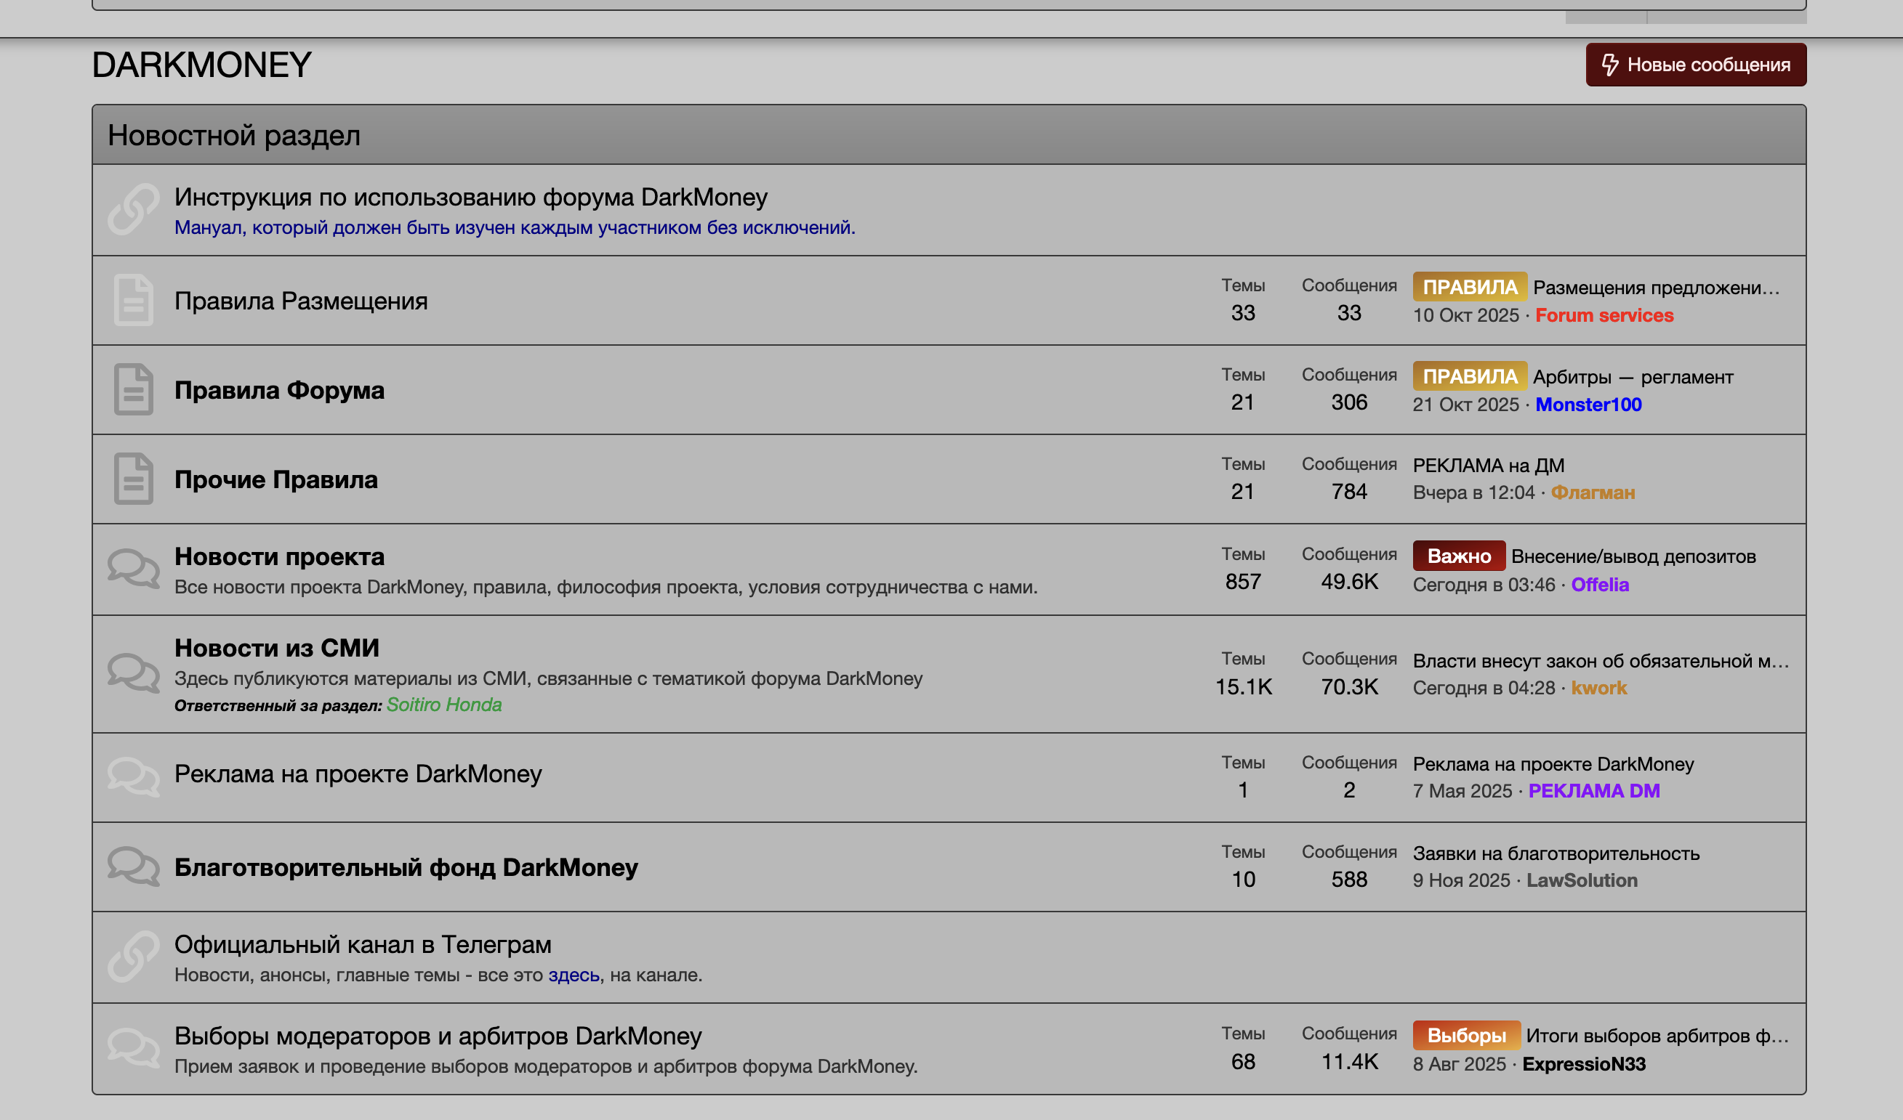This screenshot has width=1903, height=1120.
Task: Open Выборы модераторов и арбитров DarkMoney forum
Action: click(x=438, y=1036)
